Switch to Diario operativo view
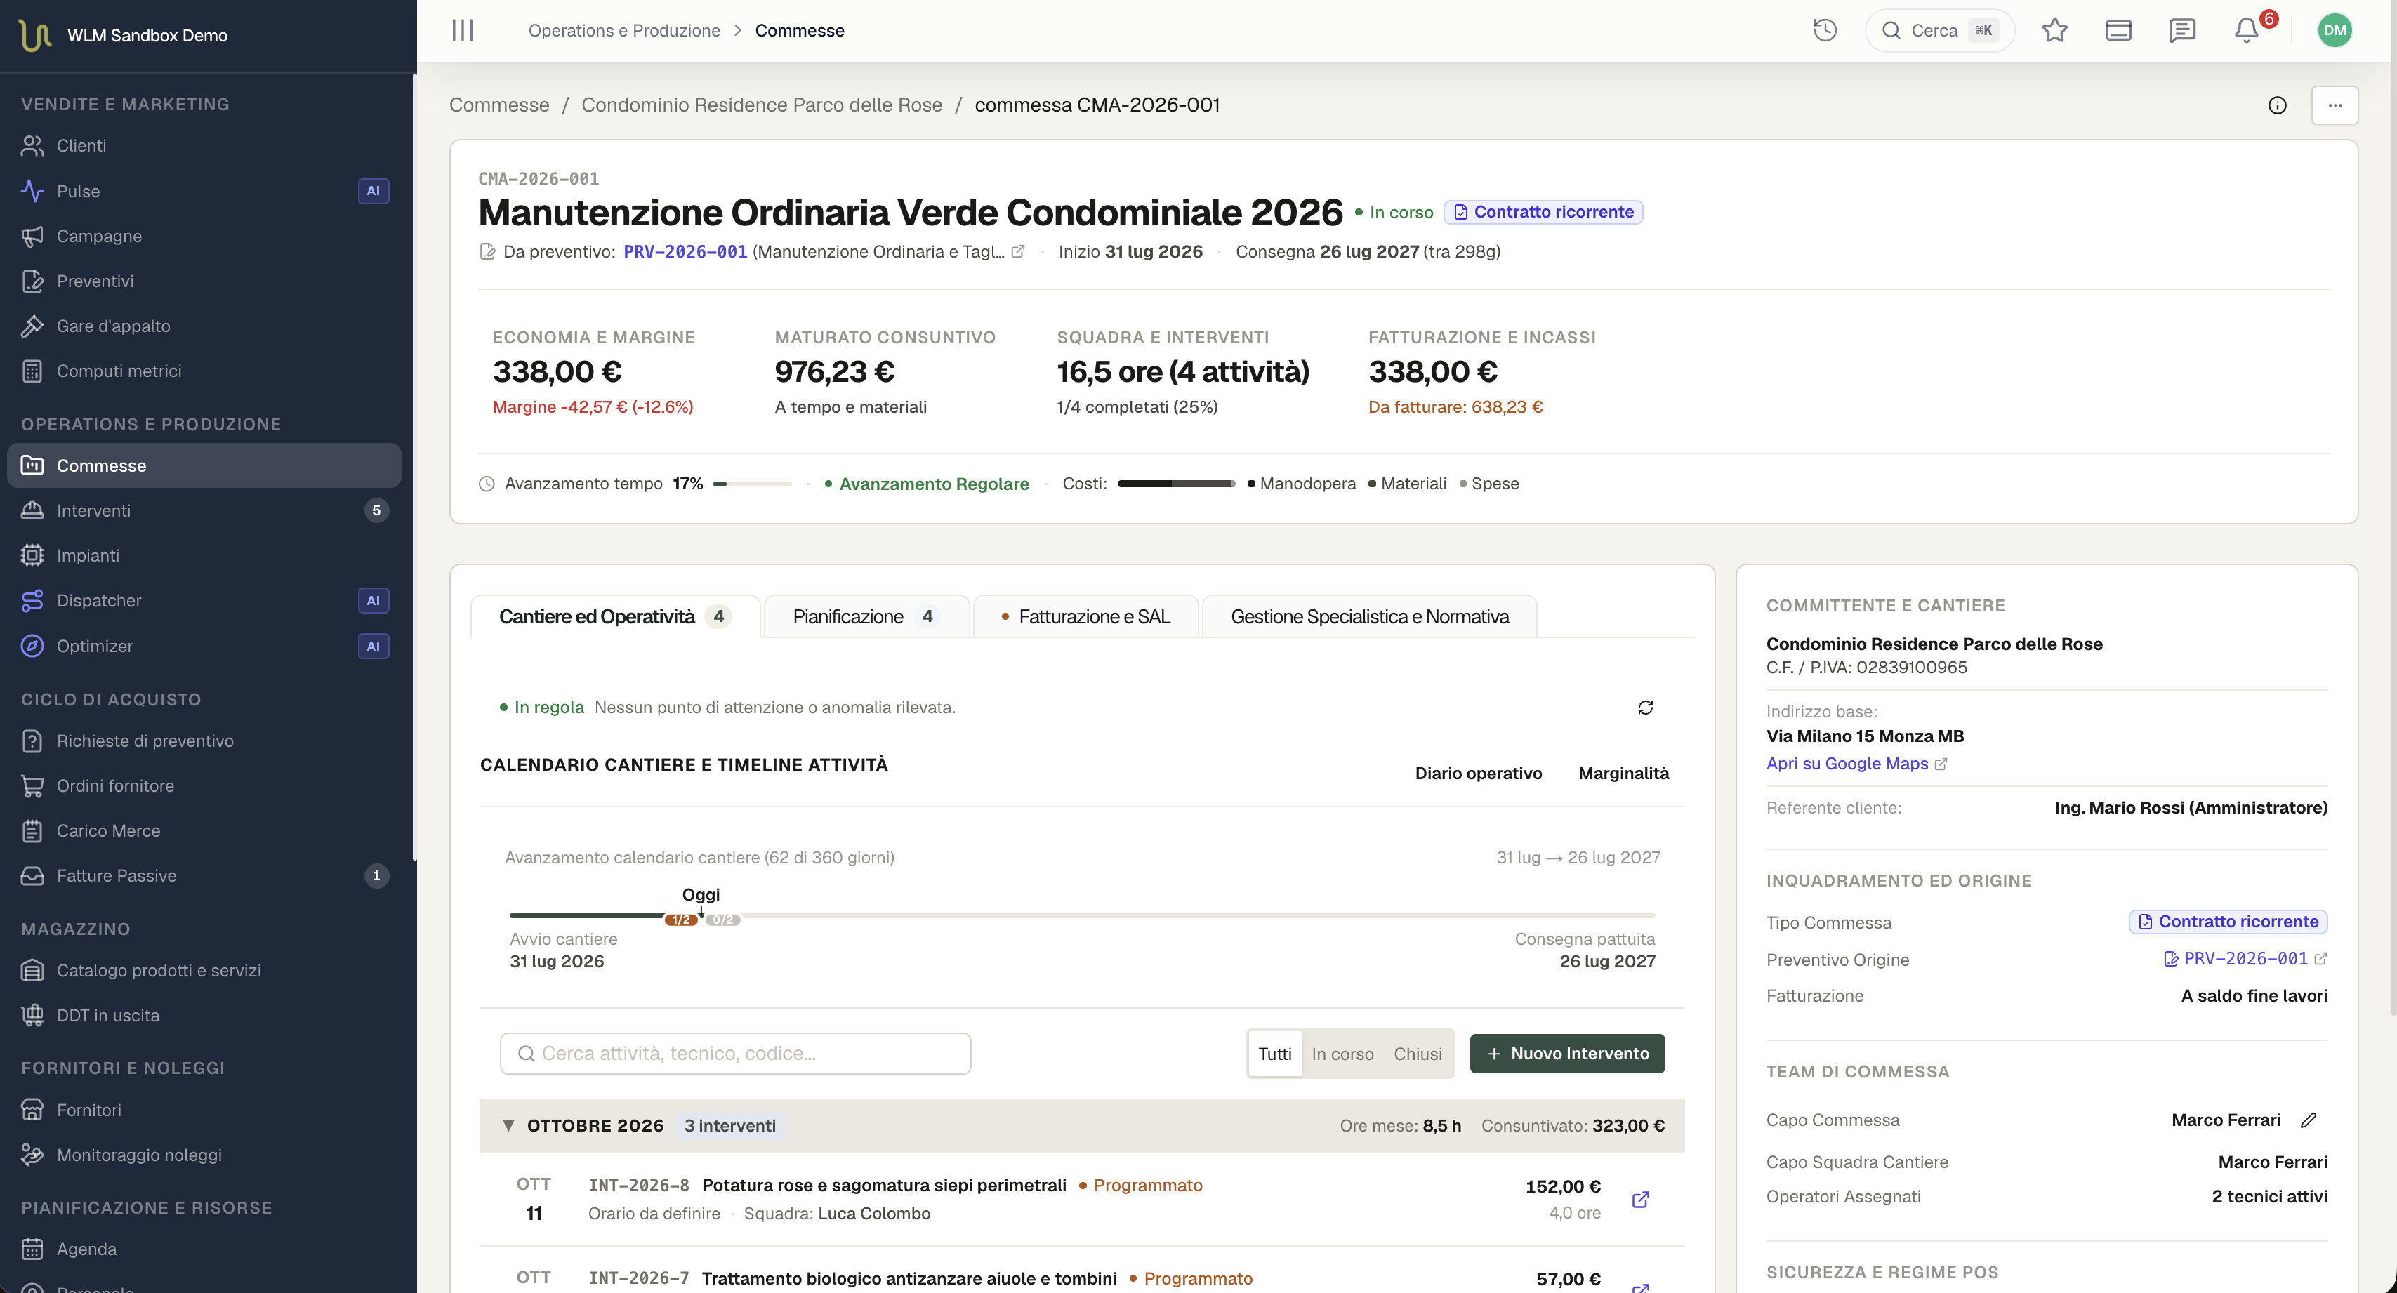2397x1293 pixels. (x=1478, y=773)
